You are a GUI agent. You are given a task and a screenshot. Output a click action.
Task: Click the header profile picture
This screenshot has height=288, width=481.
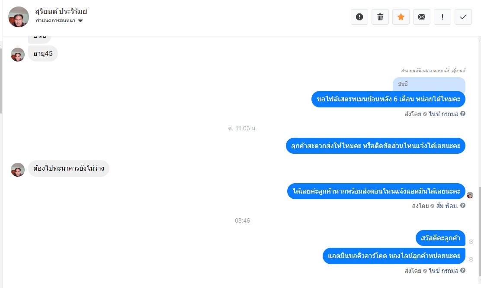tap(19, 17)
